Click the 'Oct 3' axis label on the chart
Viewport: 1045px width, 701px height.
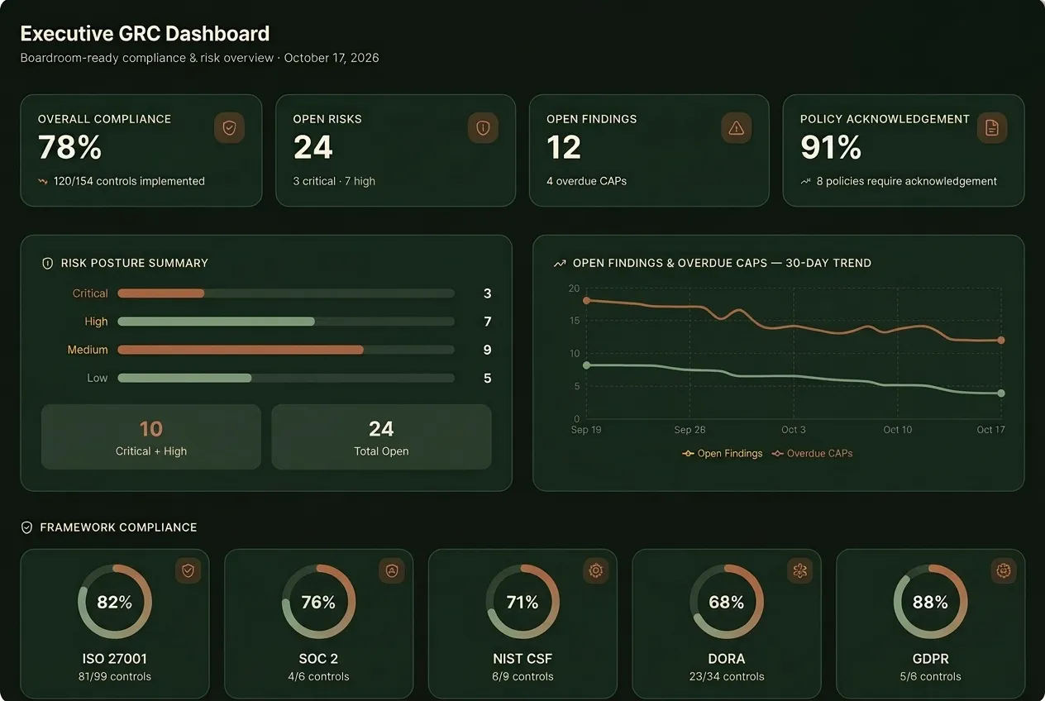point(794,430)
